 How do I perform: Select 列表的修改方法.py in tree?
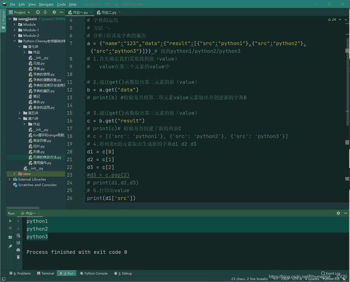click(x=45, y=157)
